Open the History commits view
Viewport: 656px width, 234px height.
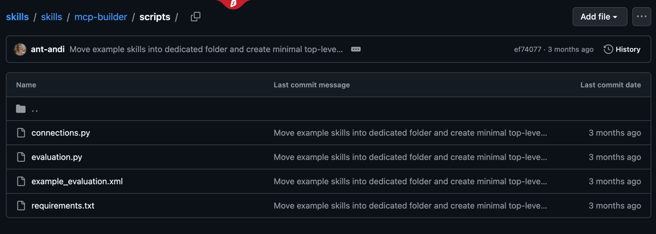622,49
